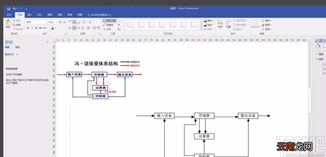Viewport: 326px width, 157px height.
Task: Switch to the 设计 Design tab
Action: [x=40, y=15]
